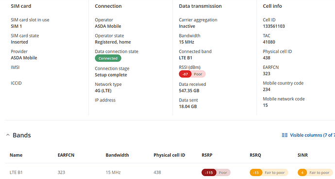Click the orange 4 SINR badge
Viewport: 335px width, 179px height.
tap(302, 173)
